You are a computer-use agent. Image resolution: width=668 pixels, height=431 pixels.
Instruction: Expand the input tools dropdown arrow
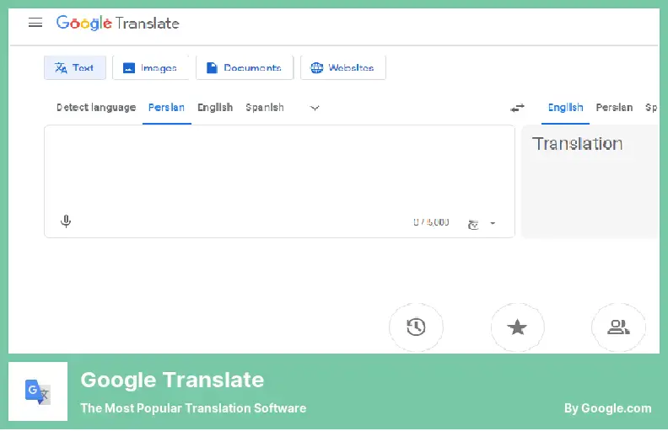(493, 223)
